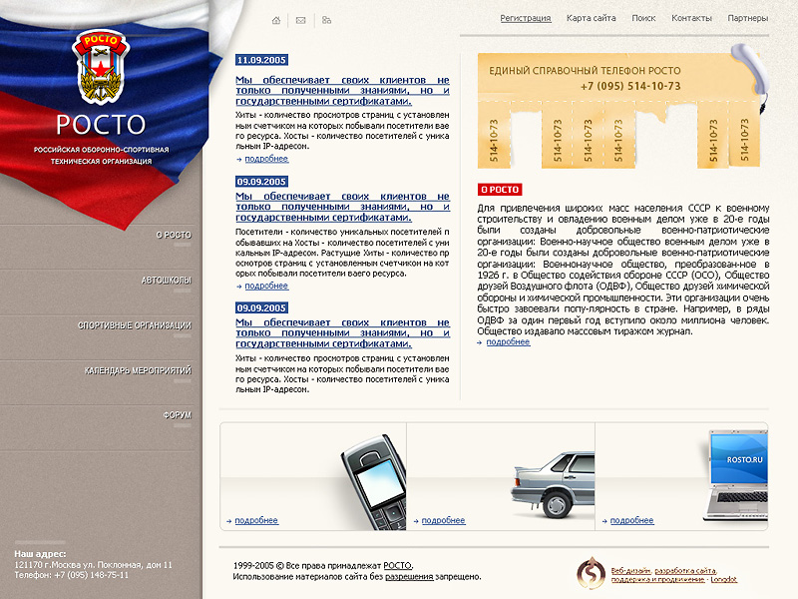Click the Longdot studio logo in the footer

(x=591, y=573)
